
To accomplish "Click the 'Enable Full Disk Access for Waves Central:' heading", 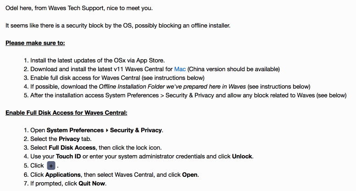I will point(67,112).
